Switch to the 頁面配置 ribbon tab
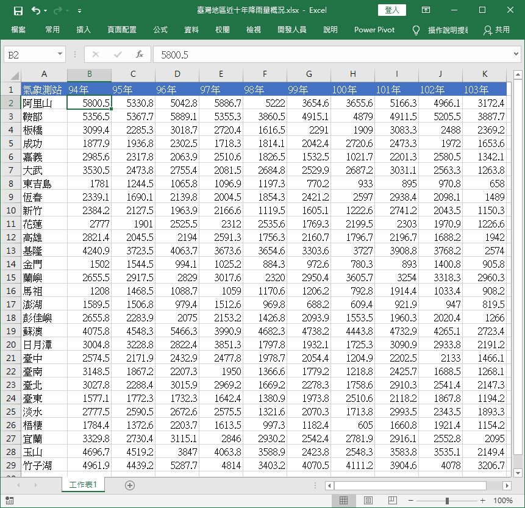This screenshot has width=525, height=508. [x=122, y=30]
